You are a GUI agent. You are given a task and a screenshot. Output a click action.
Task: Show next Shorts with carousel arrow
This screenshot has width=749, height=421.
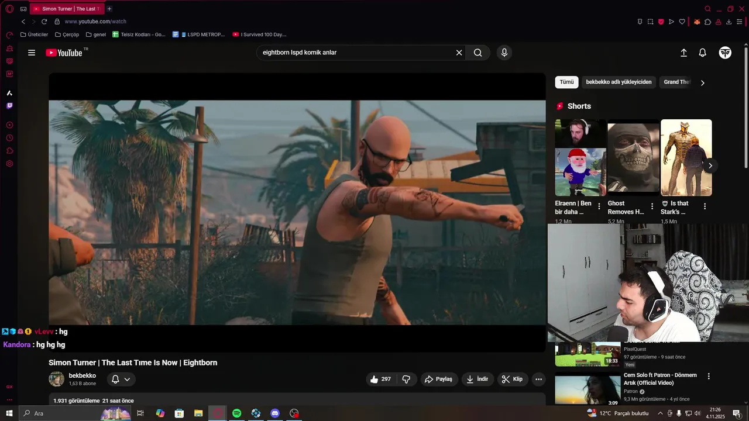pyautogui.click(x=710, y=165)
